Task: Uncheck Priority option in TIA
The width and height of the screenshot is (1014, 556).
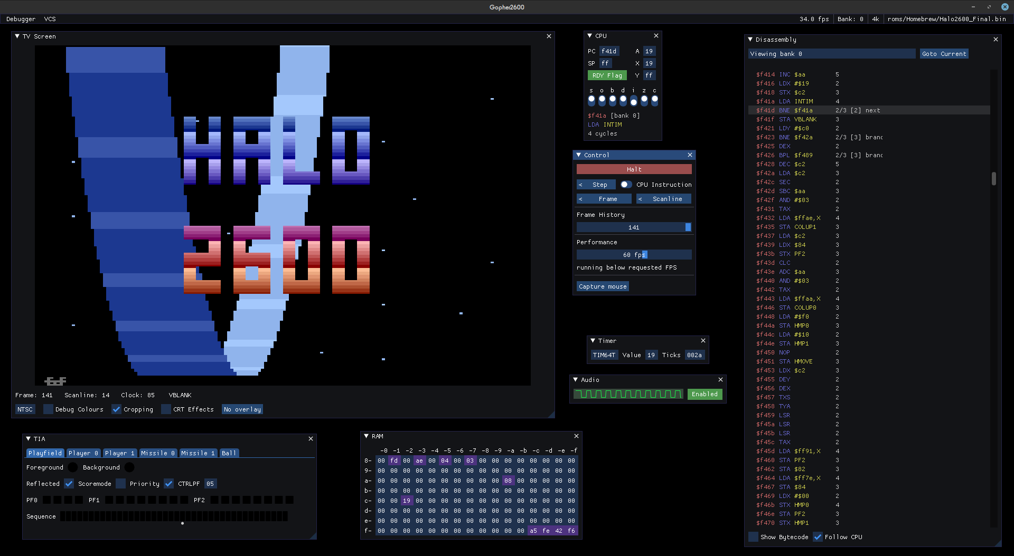Action: click(168, 484)
